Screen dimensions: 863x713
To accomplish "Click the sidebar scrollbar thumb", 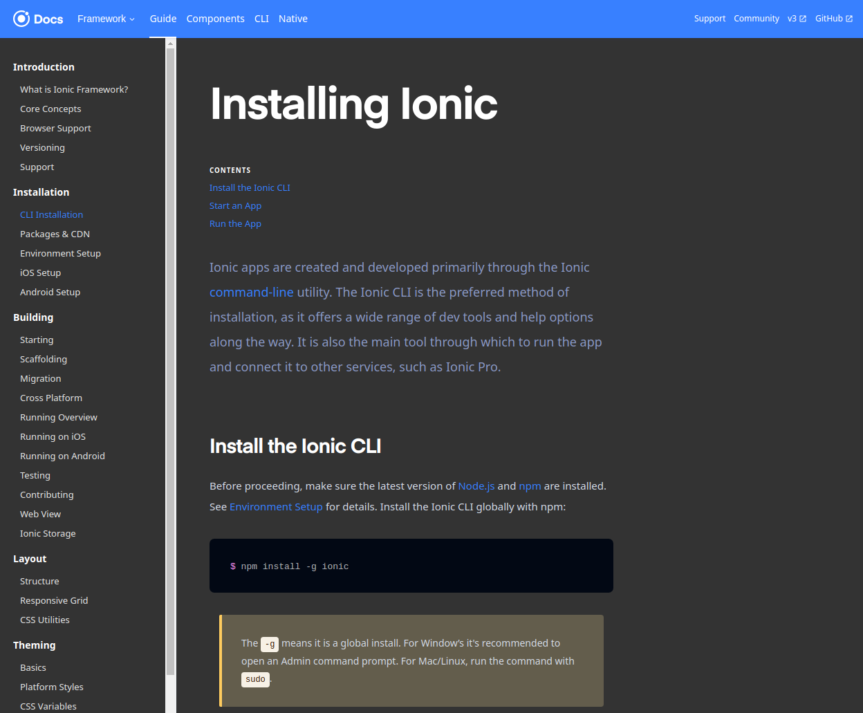I will pyautogui.click(x=169, y=360).
